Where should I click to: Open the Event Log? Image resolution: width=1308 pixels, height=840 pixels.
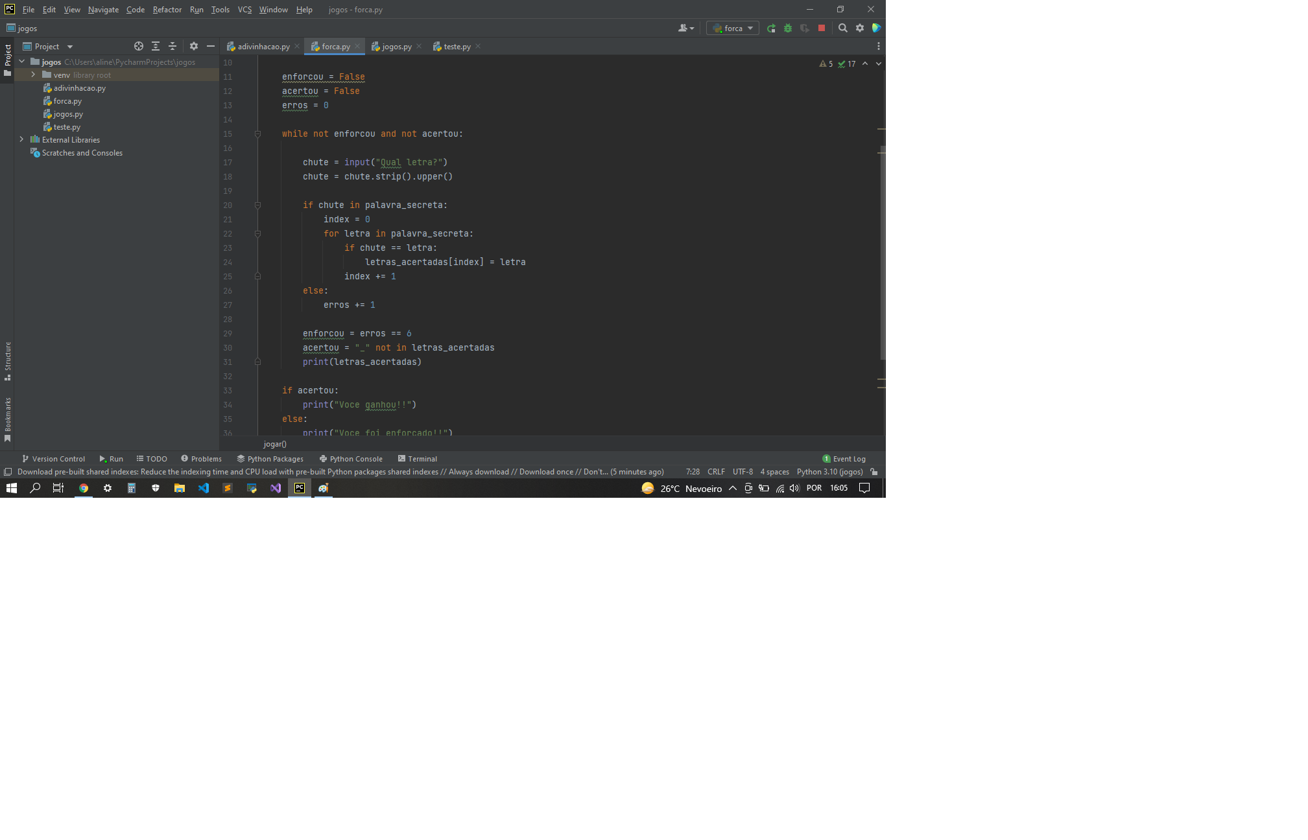[x=844, y=459]
